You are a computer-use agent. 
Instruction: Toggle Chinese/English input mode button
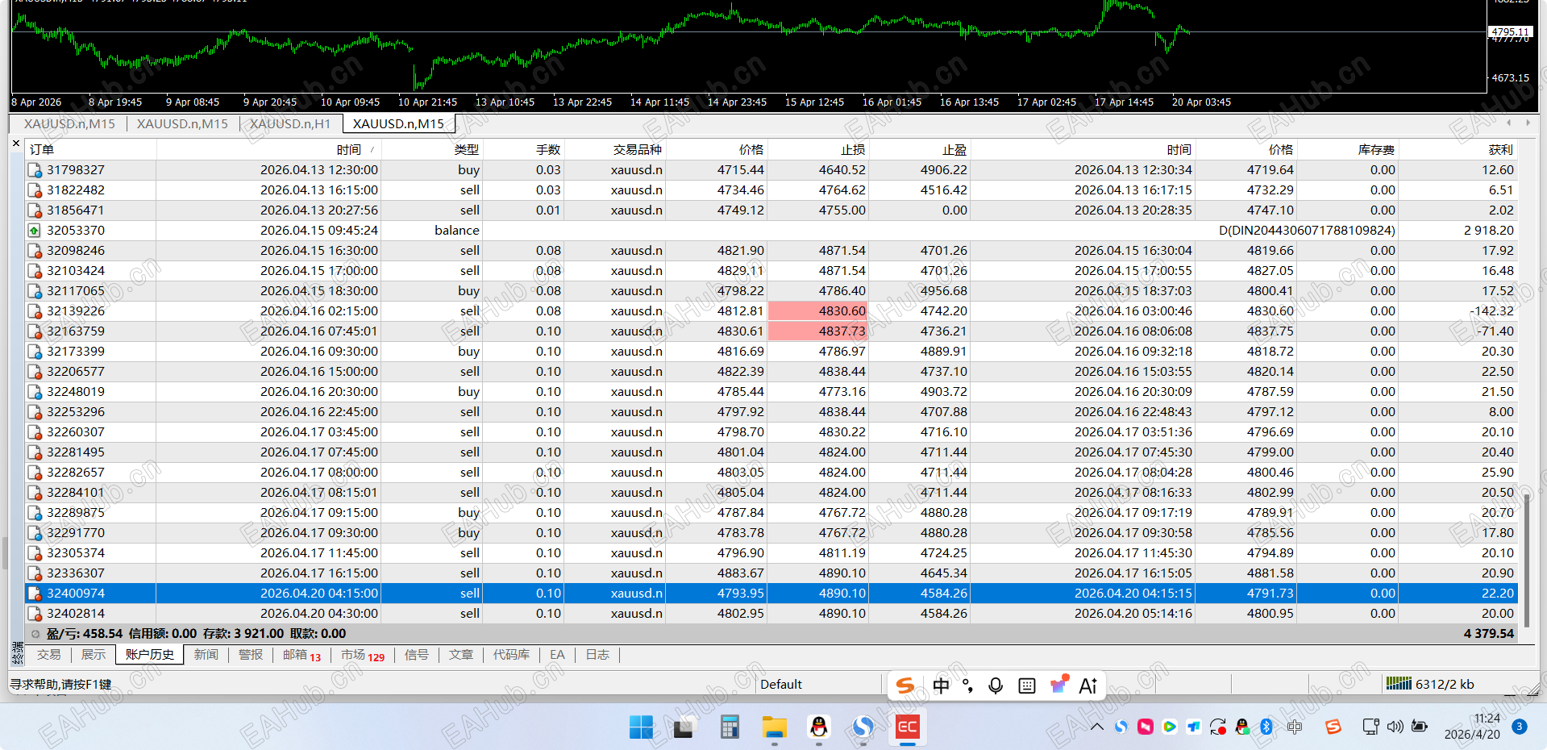click(941, 685)
